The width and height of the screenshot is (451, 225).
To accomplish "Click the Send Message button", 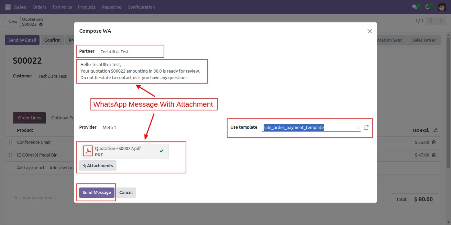I will click(x=97, y=193).
